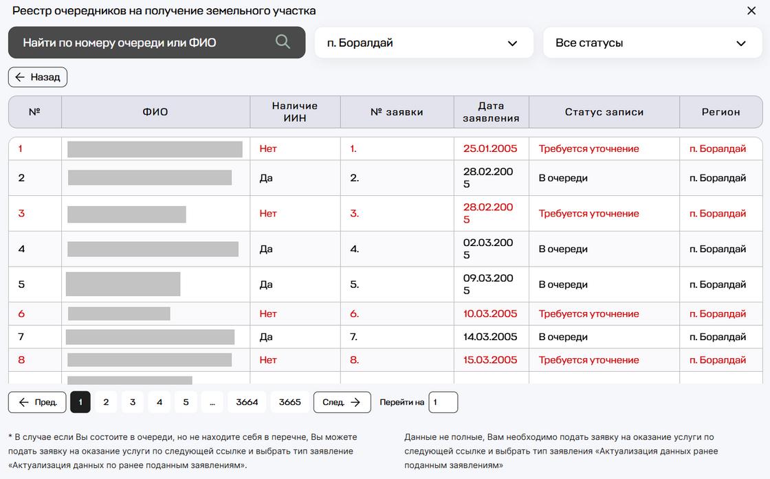The image size is (770, 479).
Task: Jump to page 4 of results
Action: pyautogui.click(x=159, y=402)
